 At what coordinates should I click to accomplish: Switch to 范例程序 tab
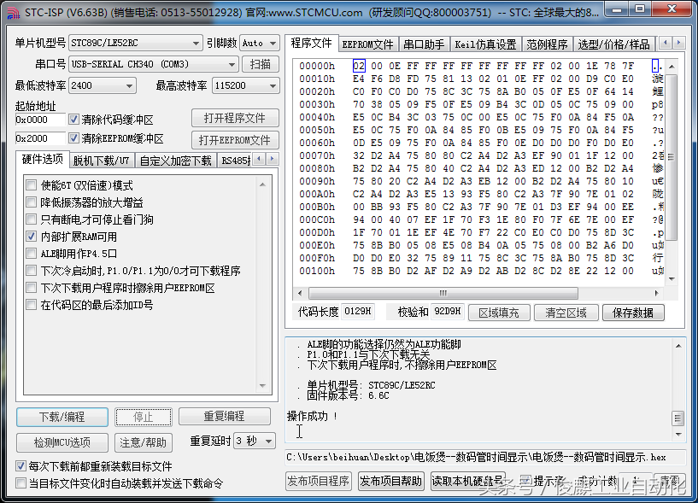pyautogui.click(x=547, y=44)
